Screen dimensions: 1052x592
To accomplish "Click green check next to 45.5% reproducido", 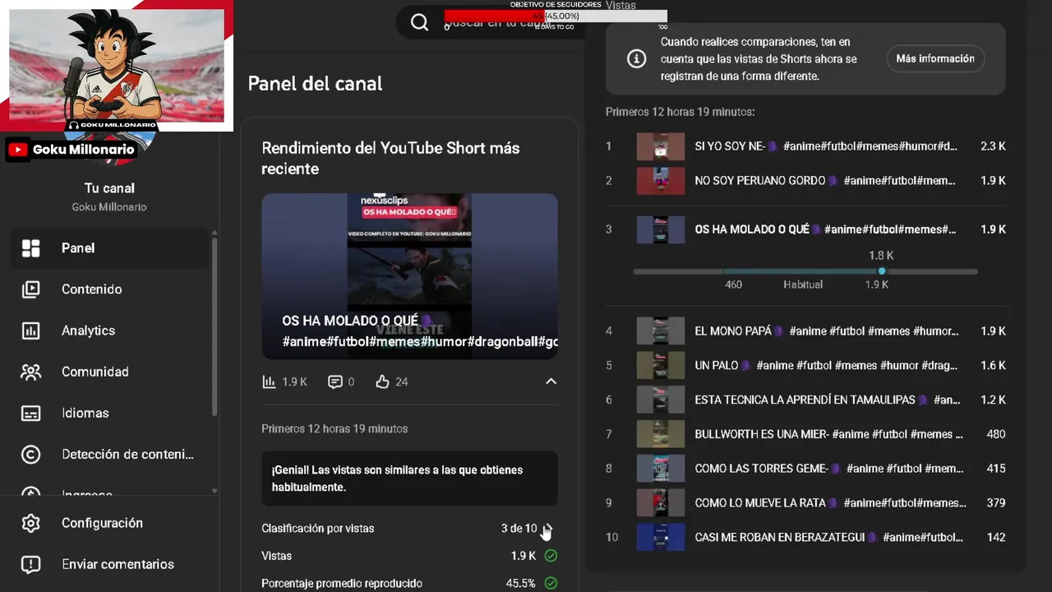I will click(551, 583).
